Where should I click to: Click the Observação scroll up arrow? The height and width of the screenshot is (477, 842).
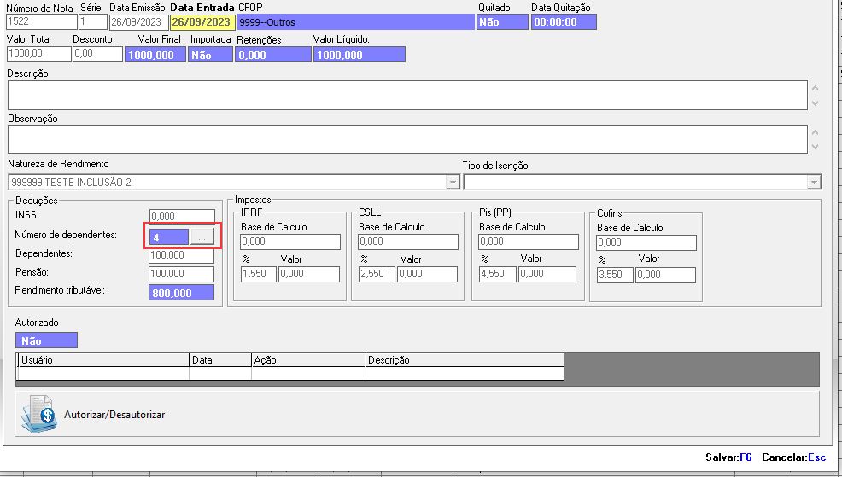(815, 132)
